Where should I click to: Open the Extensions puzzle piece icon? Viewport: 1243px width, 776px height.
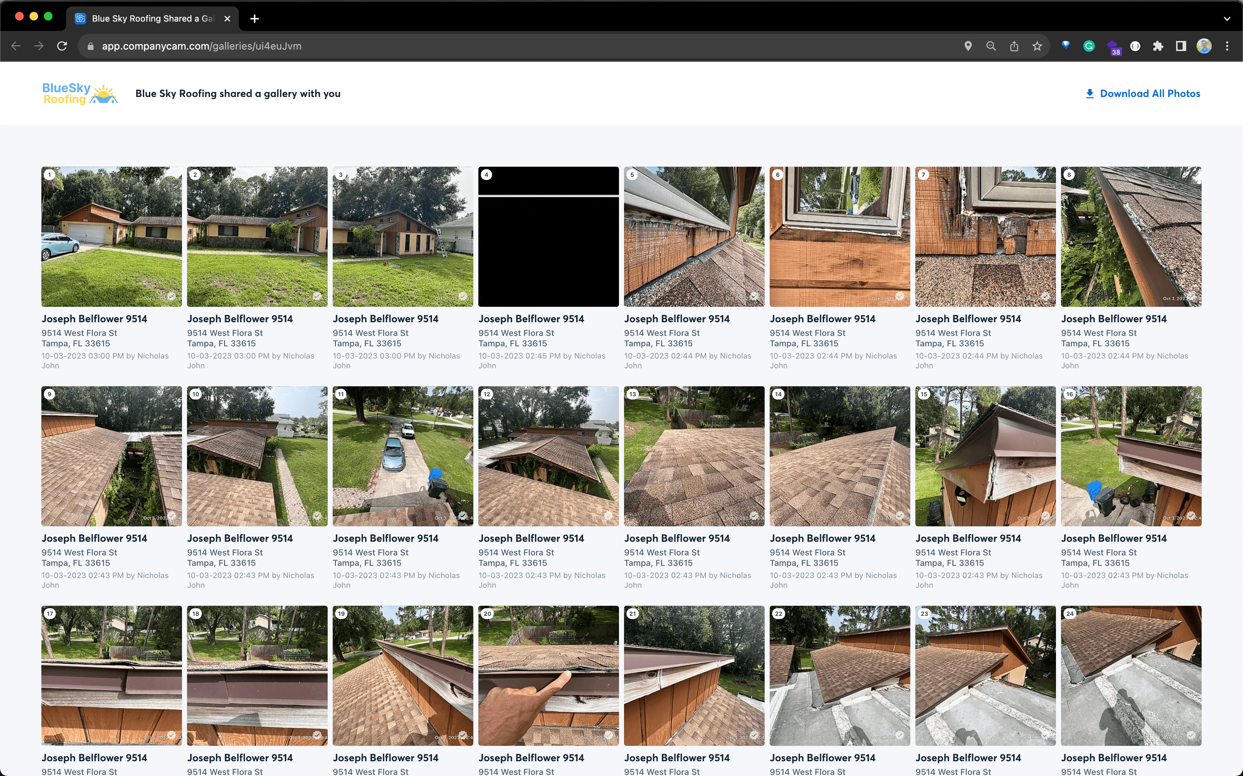pos(1158,46)
